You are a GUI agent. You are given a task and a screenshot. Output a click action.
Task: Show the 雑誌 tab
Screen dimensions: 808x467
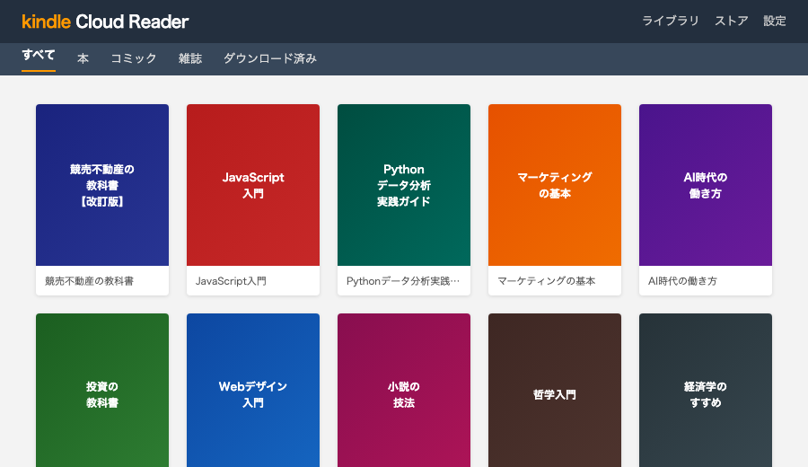(190, 58)
